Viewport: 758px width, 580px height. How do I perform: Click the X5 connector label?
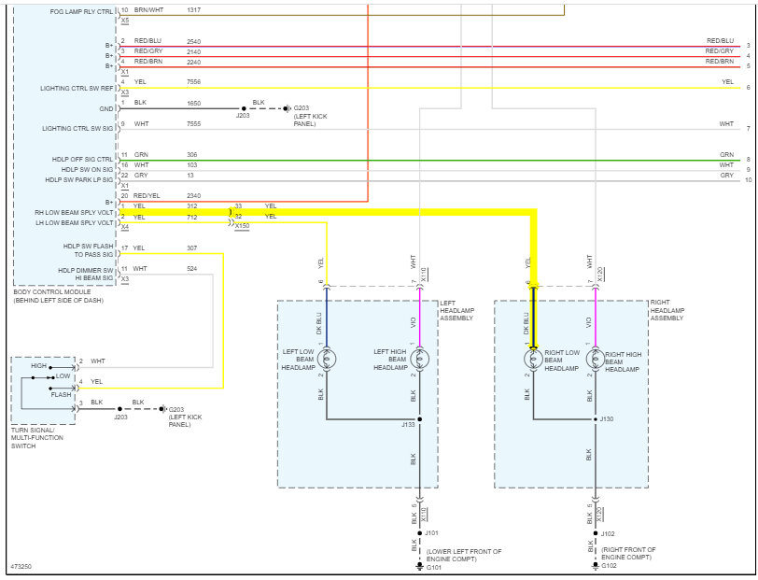click(125, 21)
